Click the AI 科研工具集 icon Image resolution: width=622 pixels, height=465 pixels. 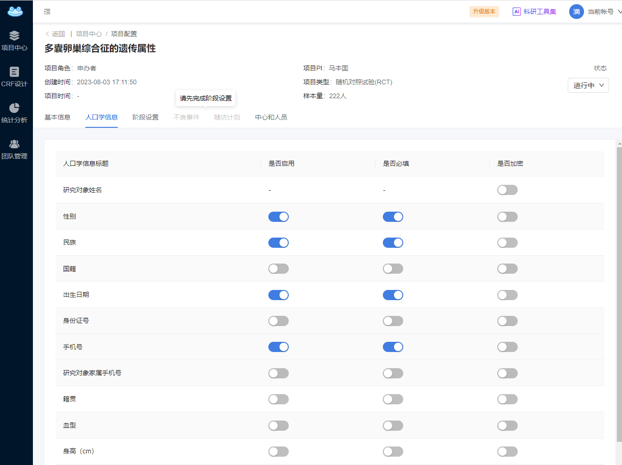click(x=516, y=12)
